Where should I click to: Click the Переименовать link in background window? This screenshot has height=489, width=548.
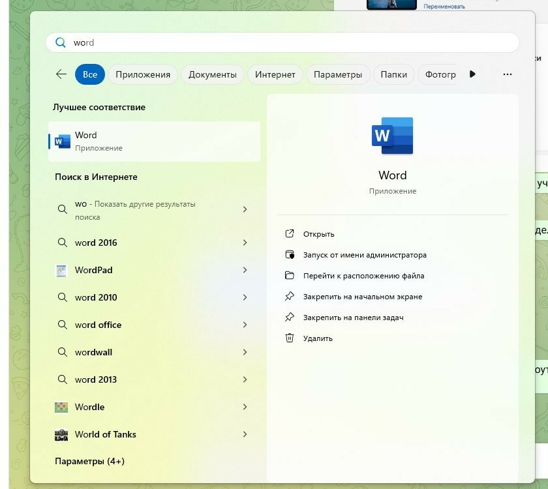pos(444,7)
